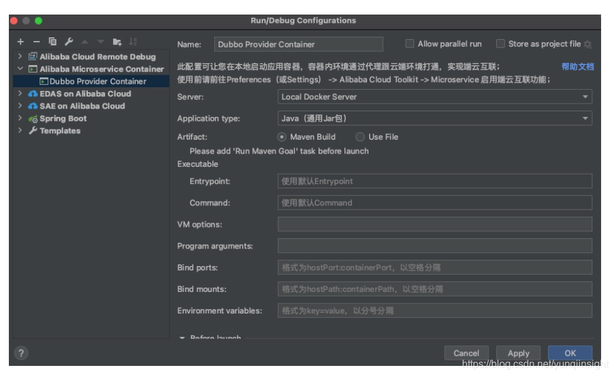Copy the selected configuration

(52, 42)
